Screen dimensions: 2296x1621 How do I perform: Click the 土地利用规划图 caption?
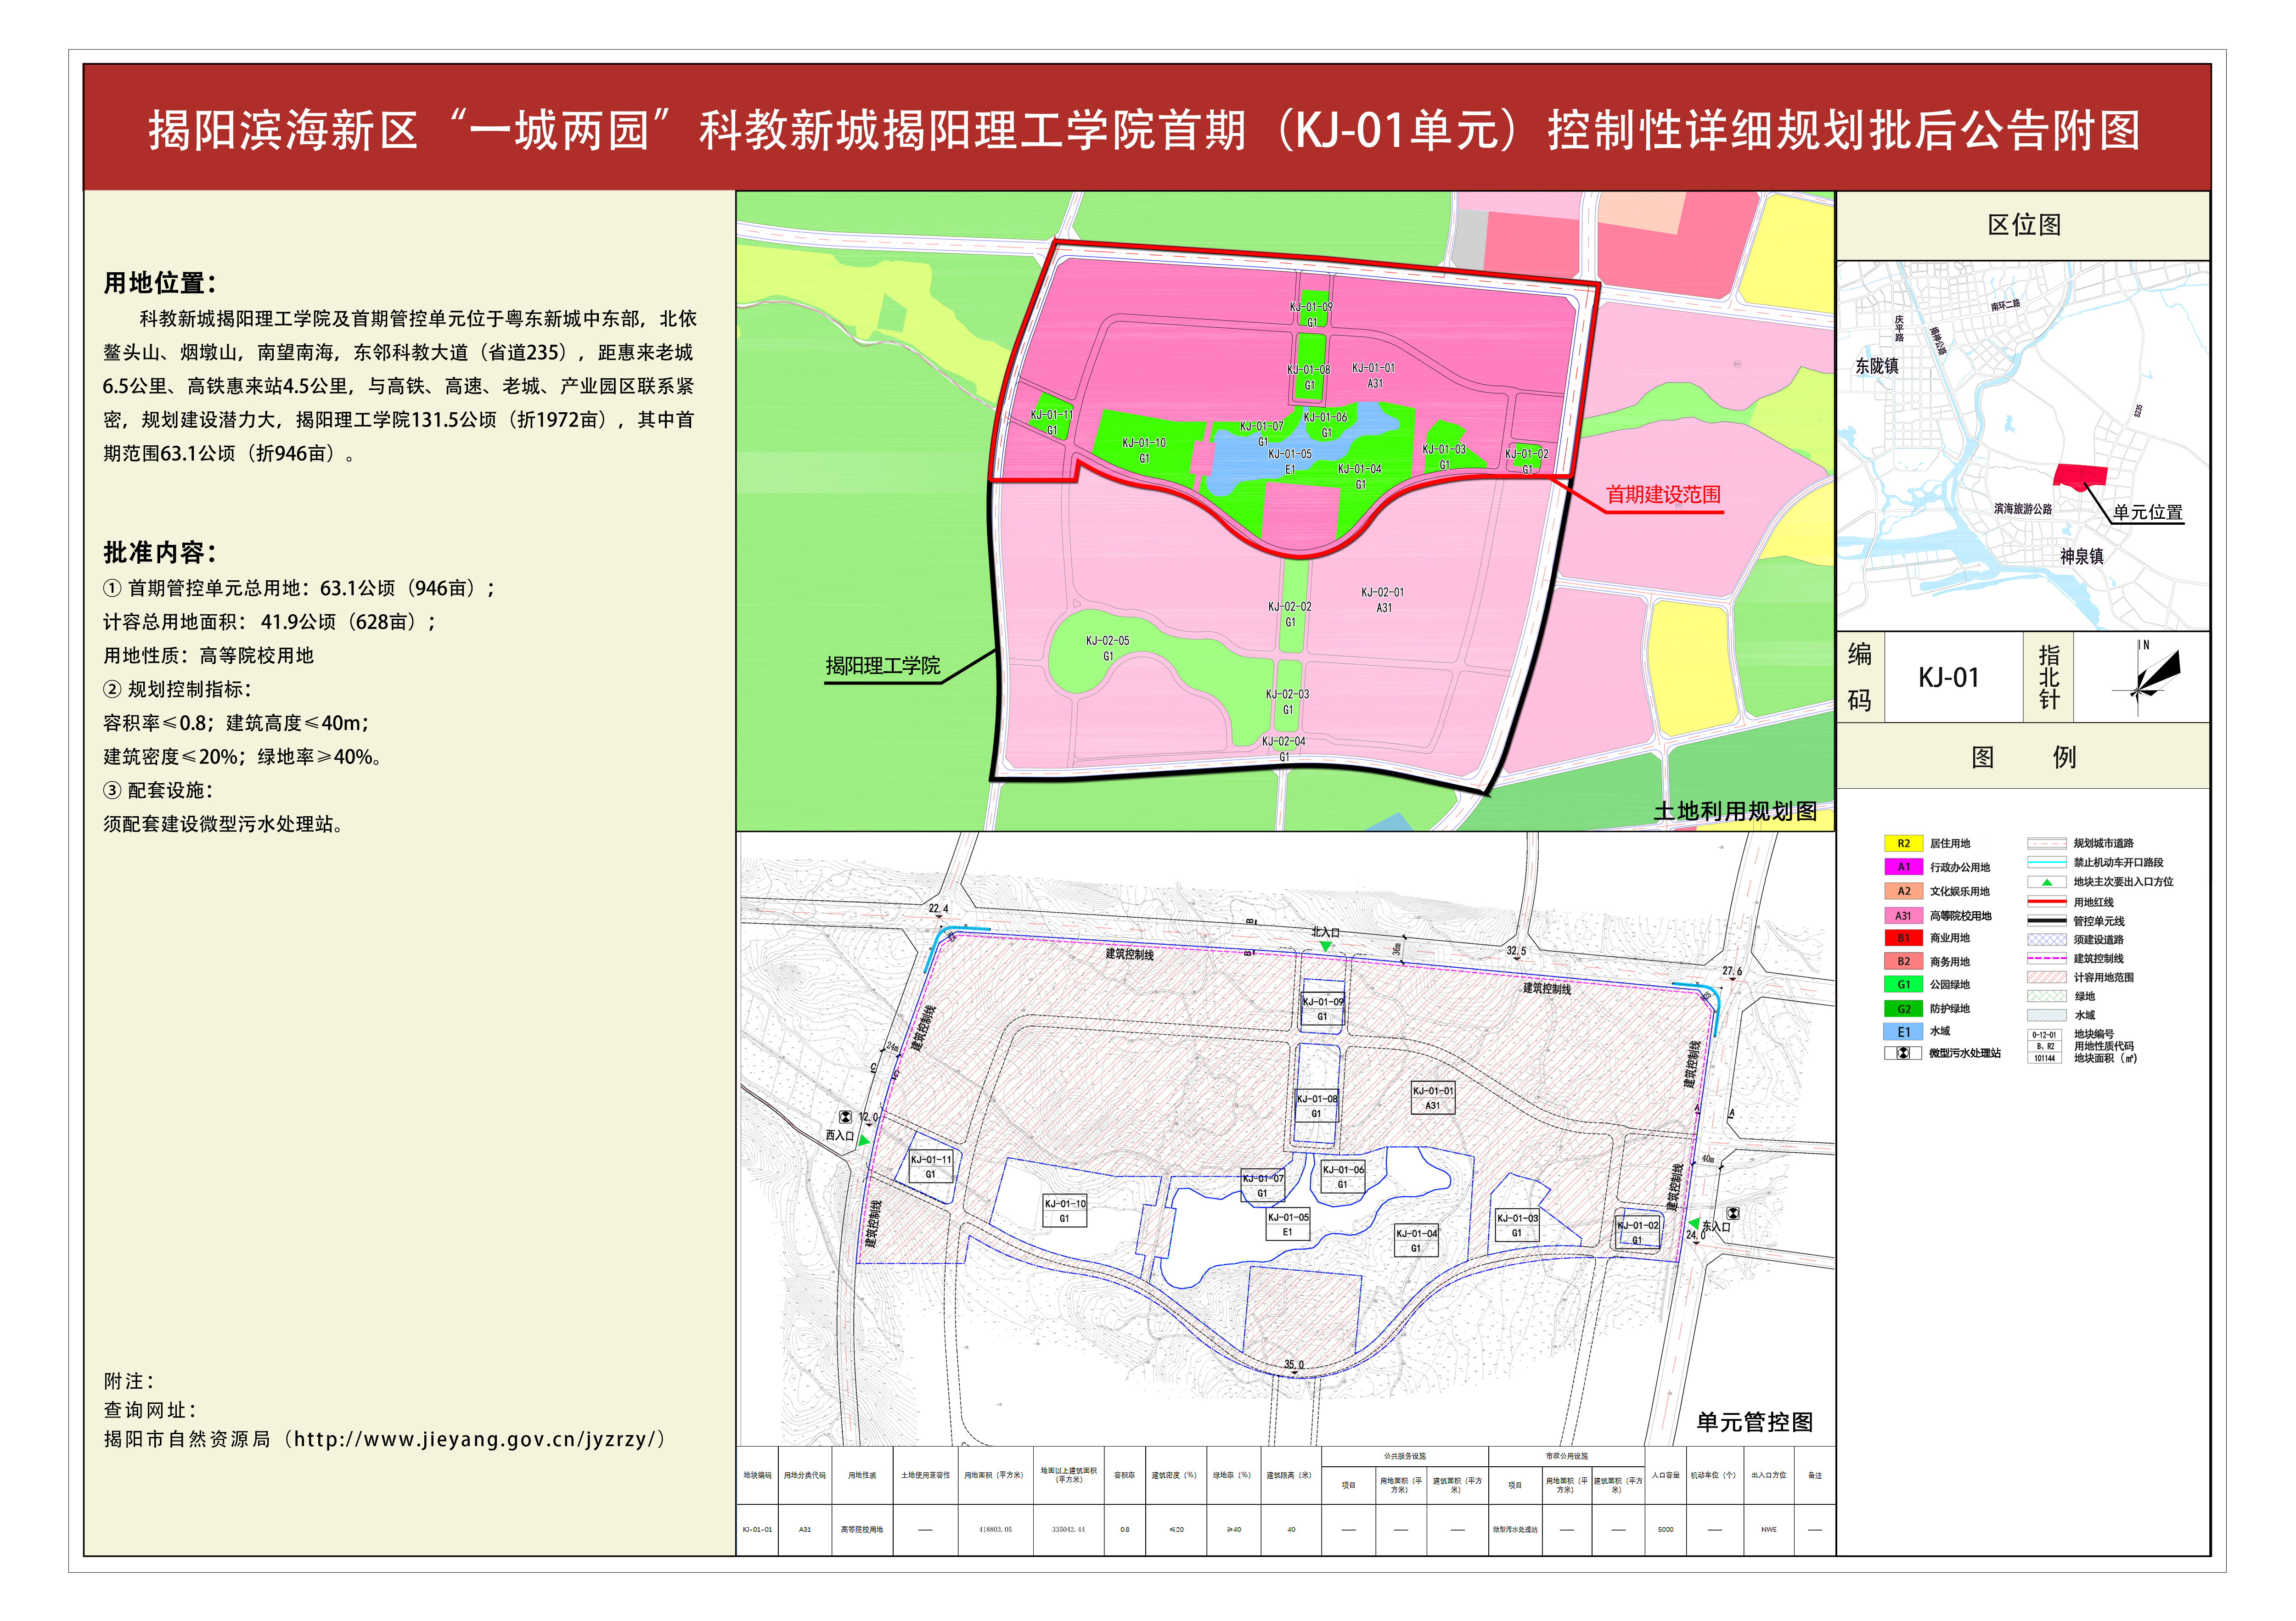click(x=1735, y=811)
